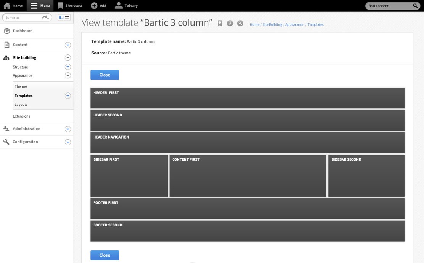Switch to sidebar layout view toggle
Screen dimensions: 424x263
(61, 18)
